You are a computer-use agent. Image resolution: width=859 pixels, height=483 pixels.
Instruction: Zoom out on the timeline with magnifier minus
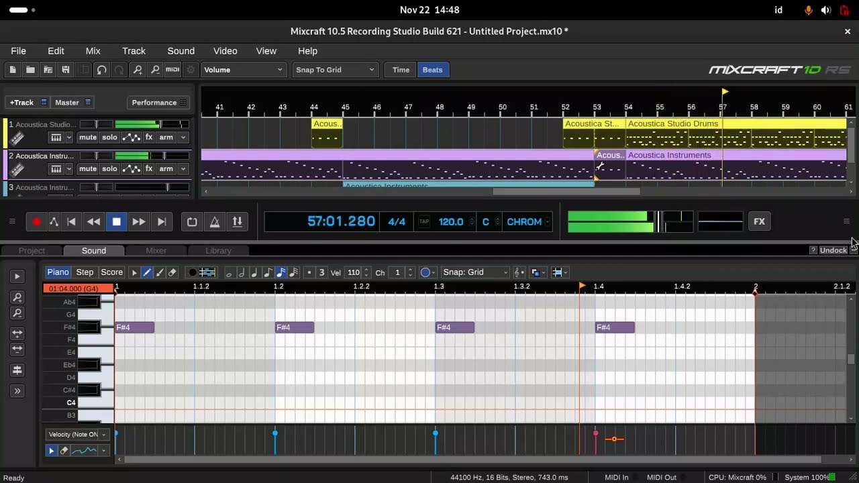click(155, 70)
